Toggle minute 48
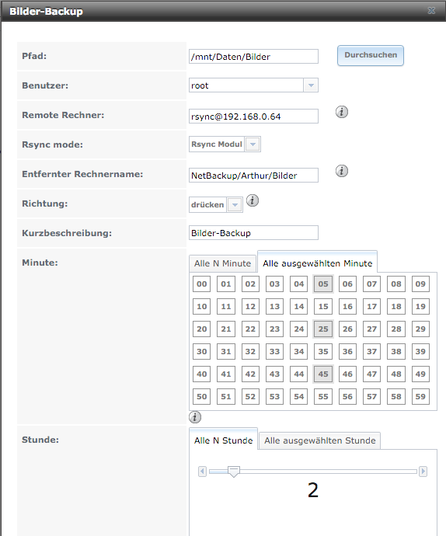 click(x=396, y=374)
